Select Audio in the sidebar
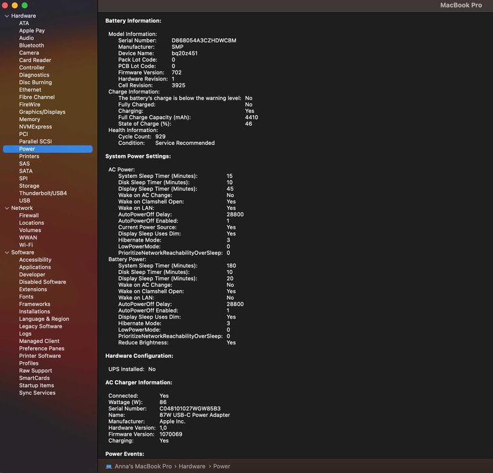493x473 pixels. tap(26, 38)
